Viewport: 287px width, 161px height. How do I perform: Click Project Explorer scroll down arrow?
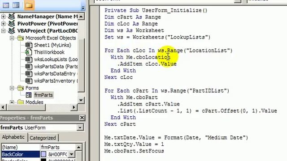pyautogui.click(x=81, y=100)
